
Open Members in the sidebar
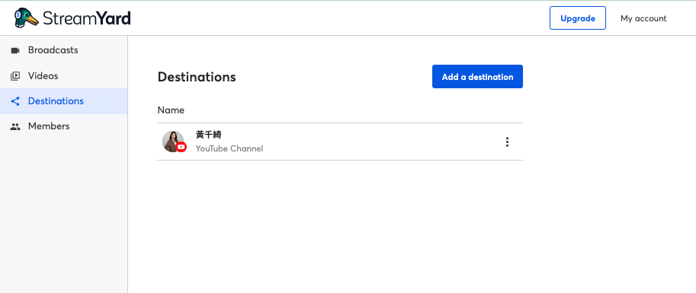coord(63,126)
